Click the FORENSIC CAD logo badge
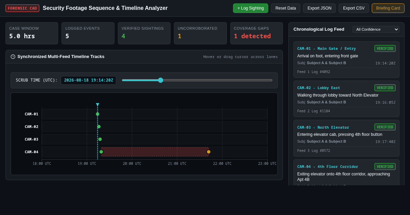Viewport: 410px width, 215px height. (x=22, y=8)
